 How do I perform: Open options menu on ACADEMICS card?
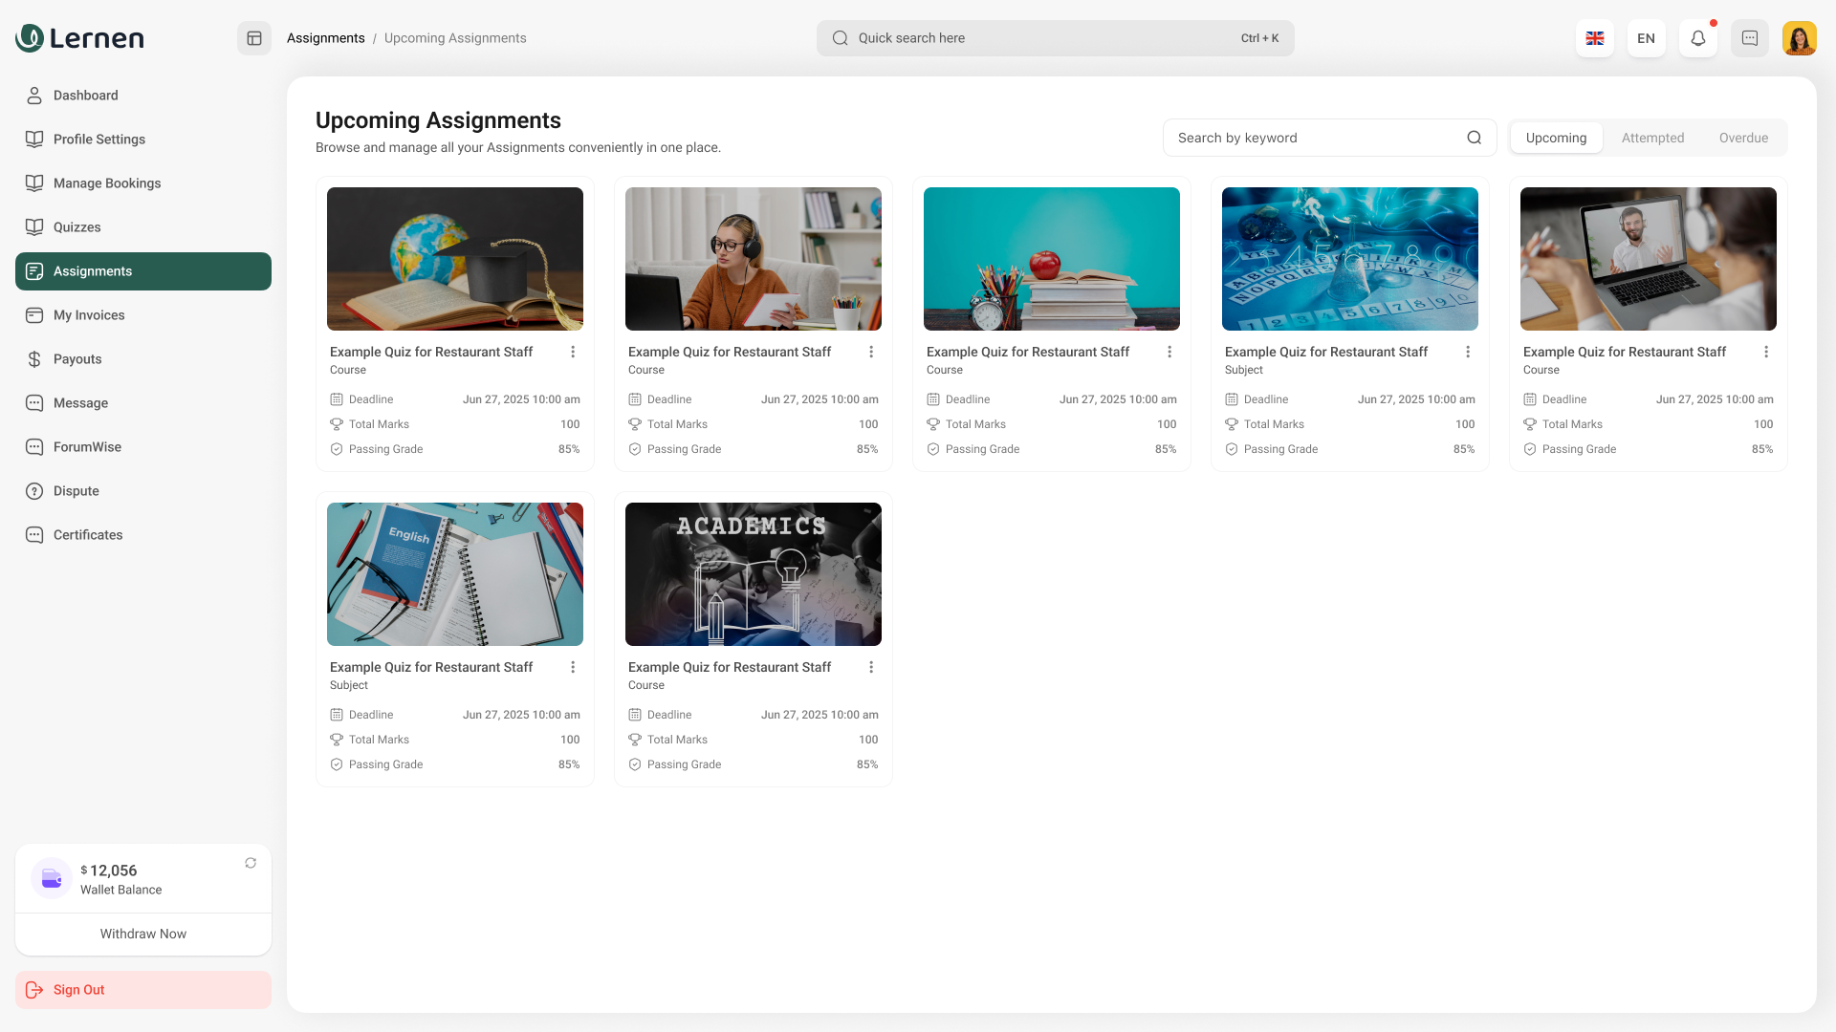click(x=871, y=668)
